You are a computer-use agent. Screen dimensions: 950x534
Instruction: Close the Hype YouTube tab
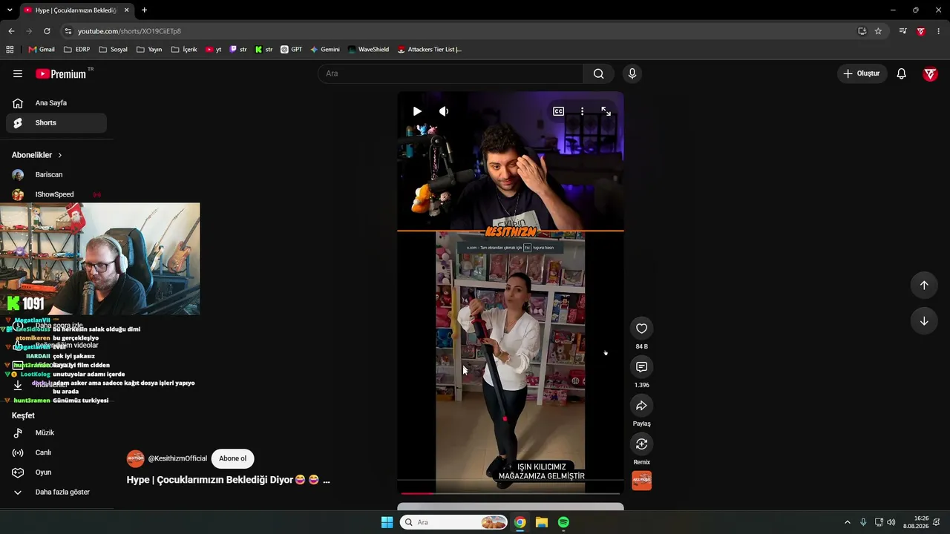(127, 10)
